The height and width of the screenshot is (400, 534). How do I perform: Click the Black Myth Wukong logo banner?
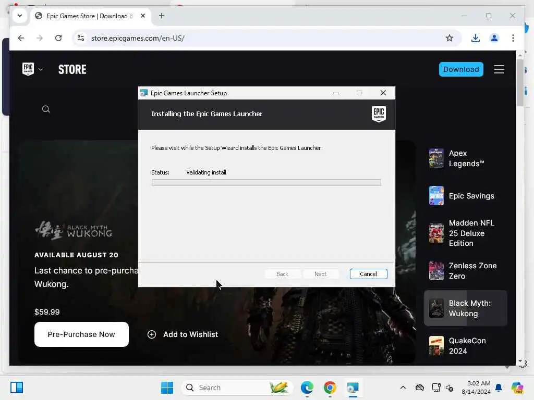click(74, 230)
